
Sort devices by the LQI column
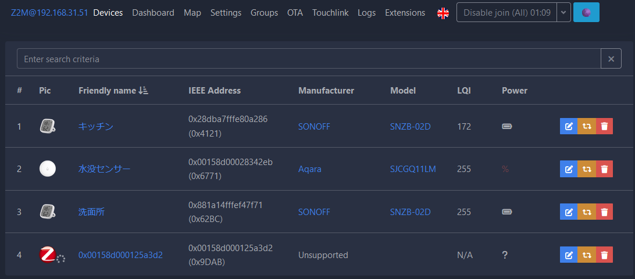click(463, 91)
